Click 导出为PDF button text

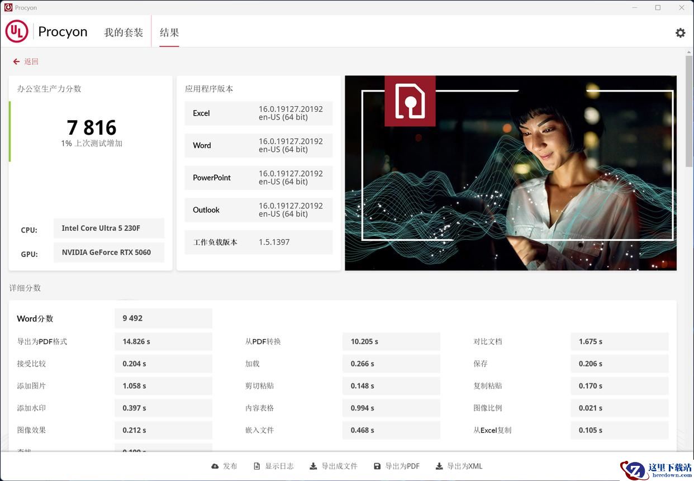[x=402, y=466]
